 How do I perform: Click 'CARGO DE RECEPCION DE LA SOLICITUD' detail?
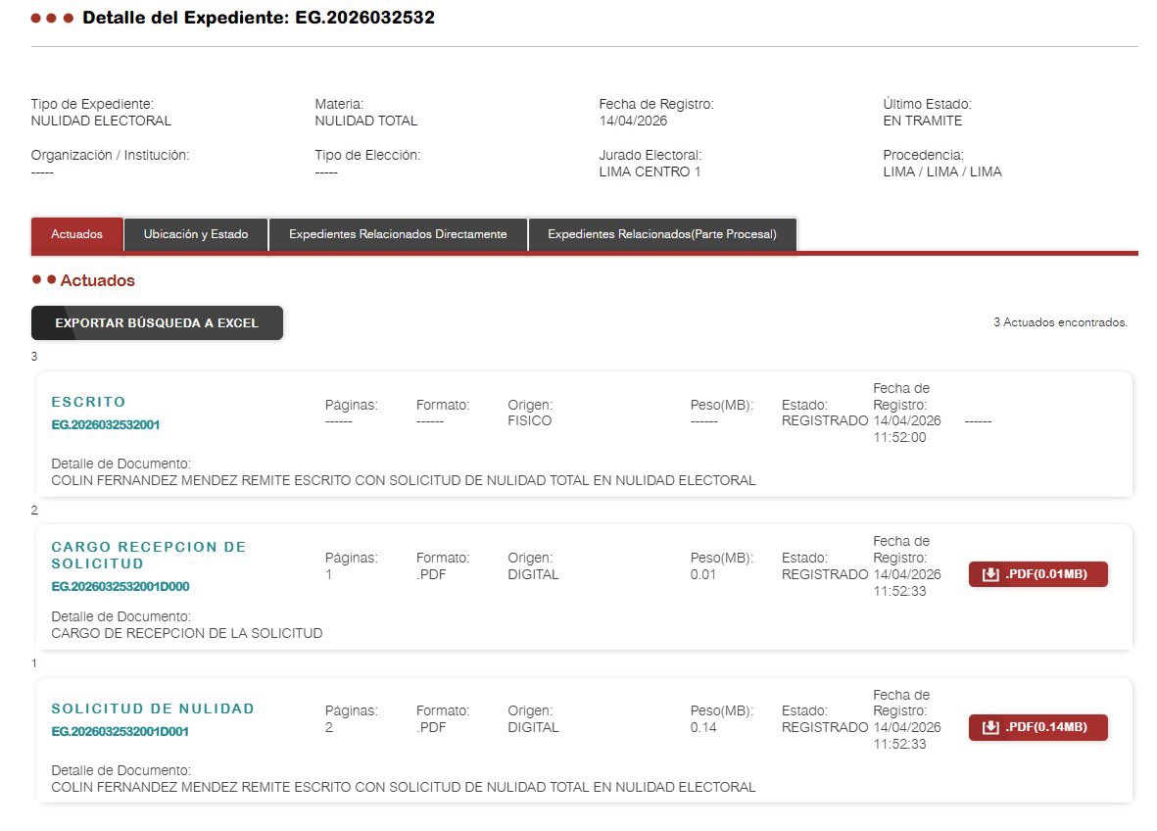(x=187, y=633)
